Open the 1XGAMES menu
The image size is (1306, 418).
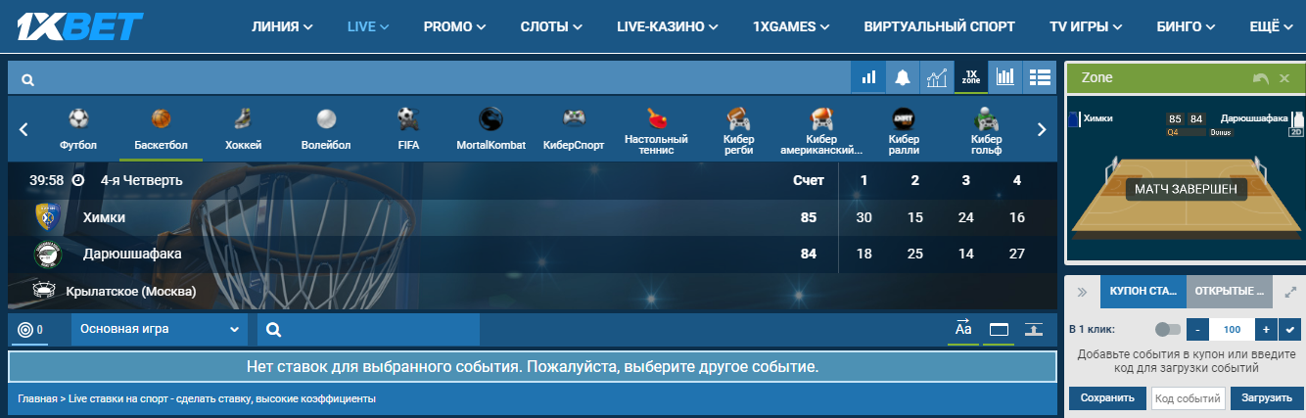[x=792, y=26]
